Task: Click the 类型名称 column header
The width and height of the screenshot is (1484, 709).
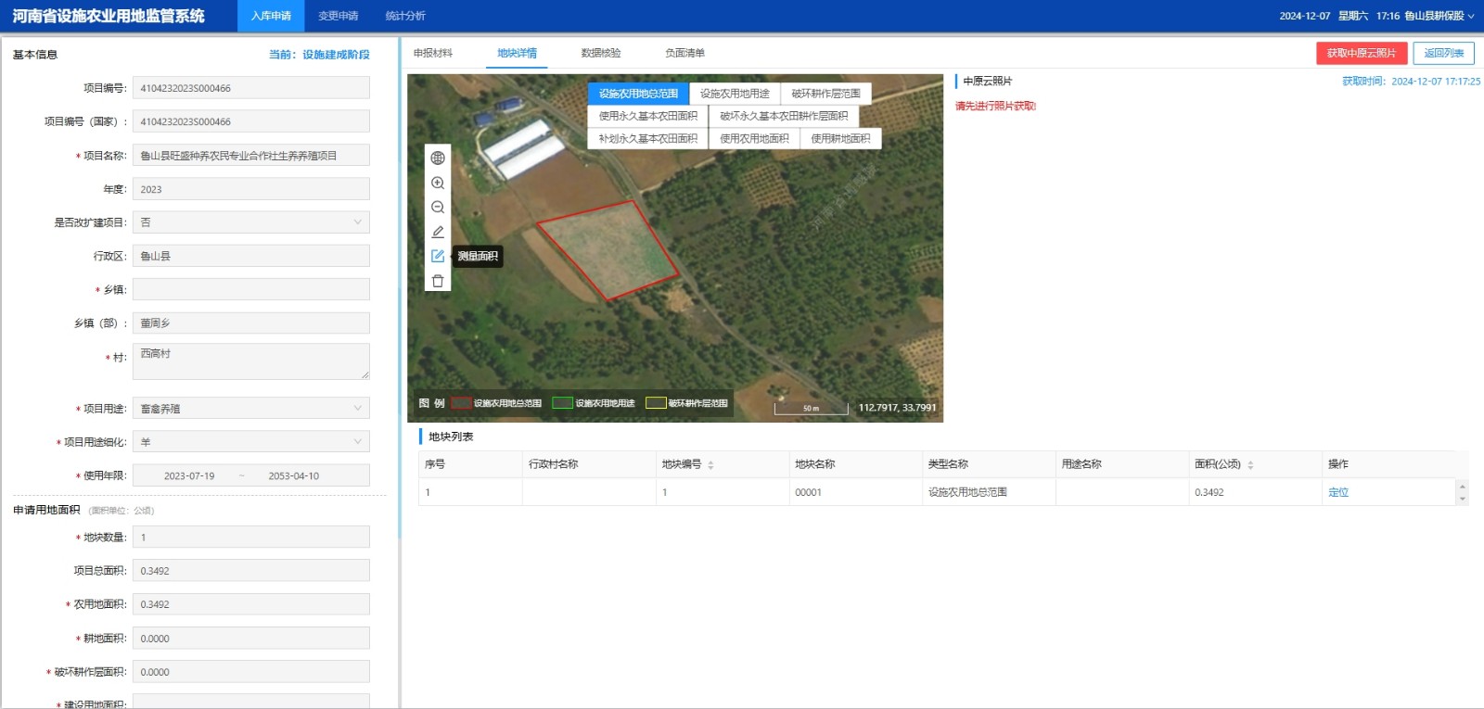Action: (989, 464)
